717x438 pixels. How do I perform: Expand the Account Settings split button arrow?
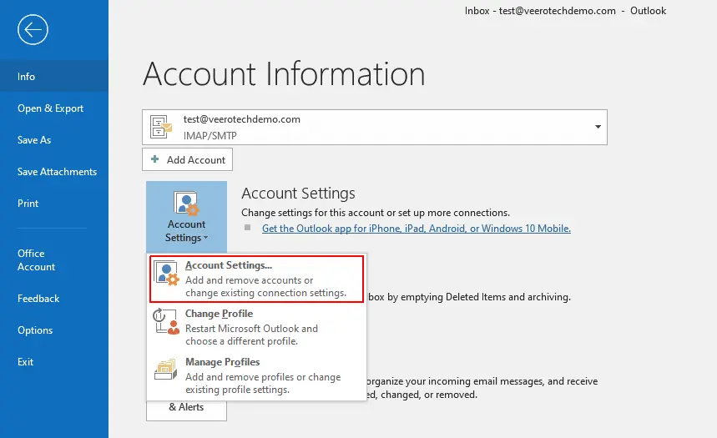click(x=206, y=238)
